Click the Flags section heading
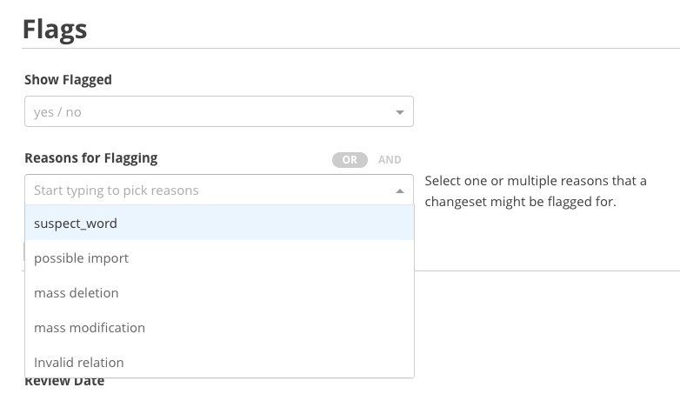680x394 pixels. (x=55, y=30)
